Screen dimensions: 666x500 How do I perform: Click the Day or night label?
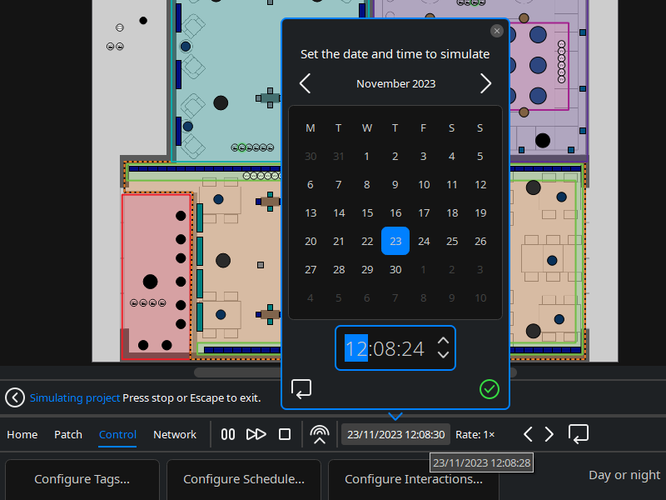[624, 475]
